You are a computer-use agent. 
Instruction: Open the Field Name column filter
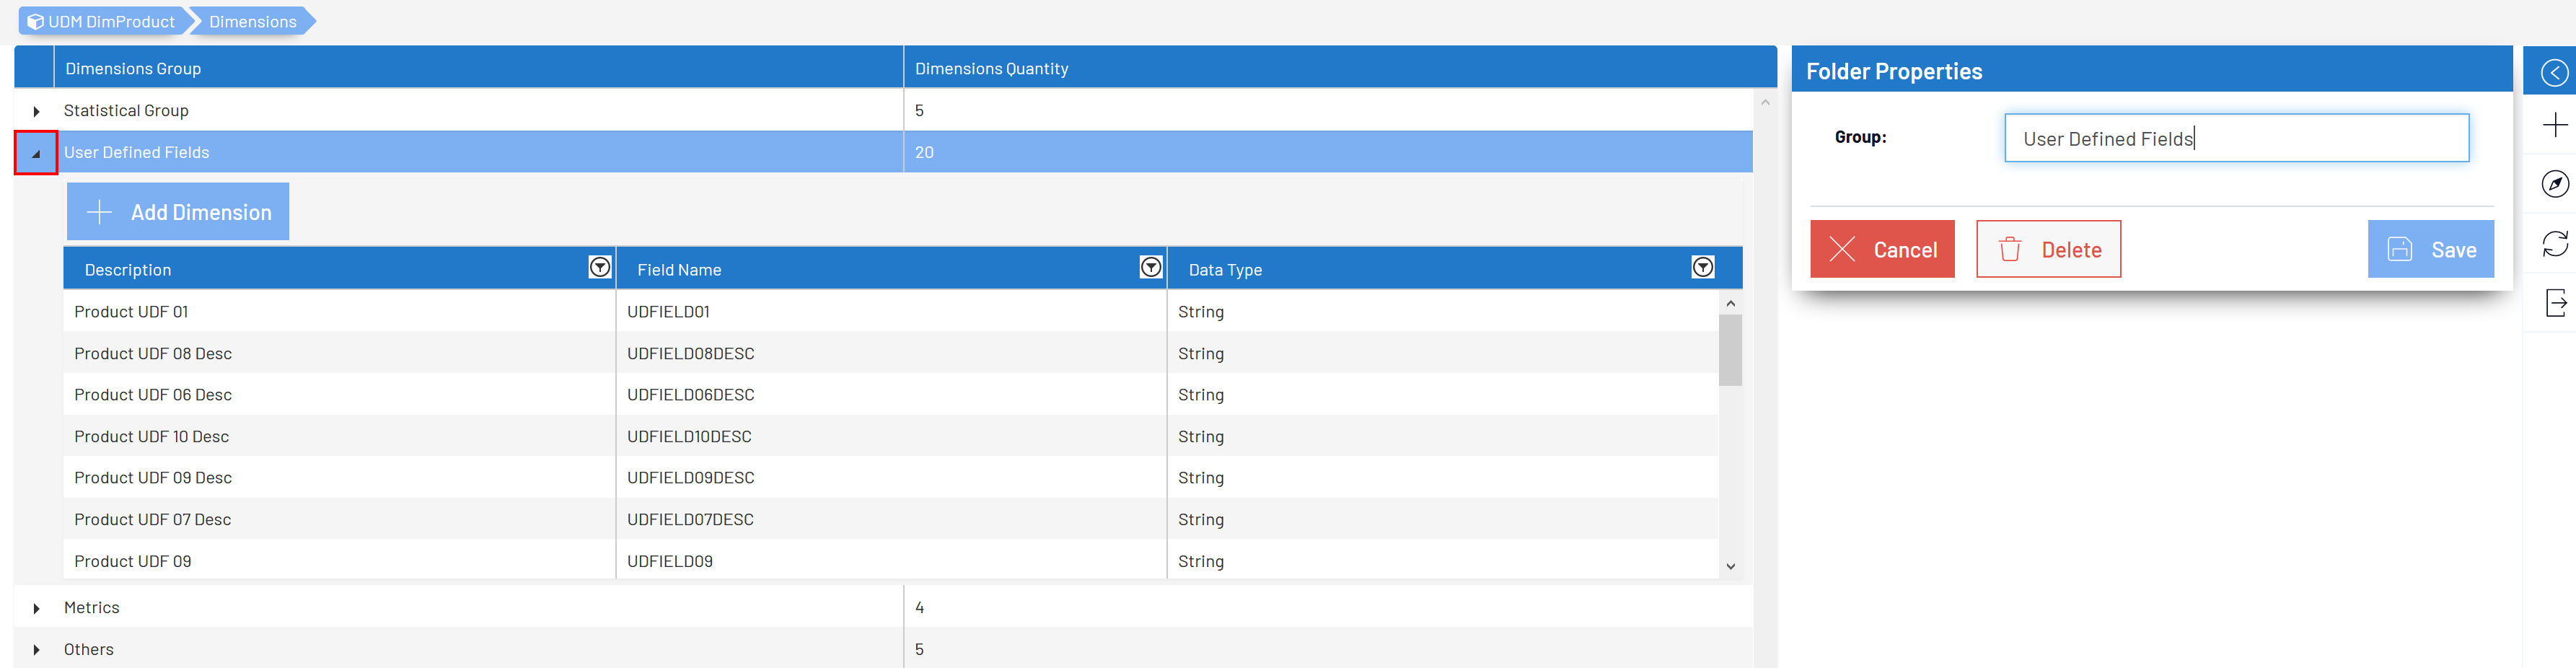pyautogui.click(x=1150, y=267)
